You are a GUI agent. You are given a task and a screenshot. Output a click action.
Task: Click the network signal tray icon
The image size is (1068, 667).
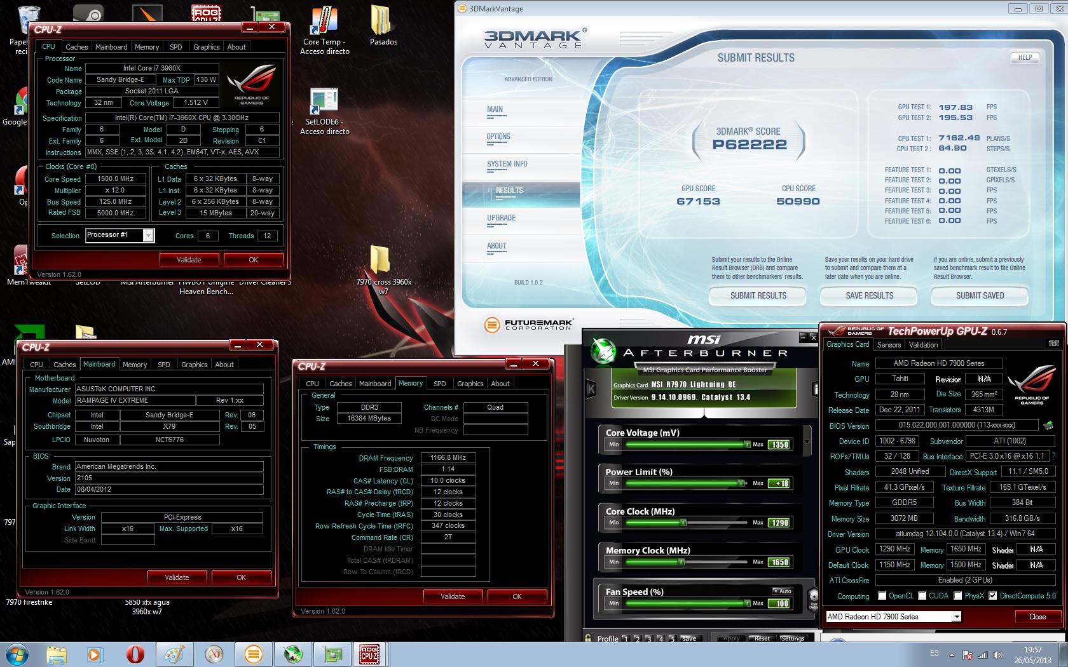982,655
